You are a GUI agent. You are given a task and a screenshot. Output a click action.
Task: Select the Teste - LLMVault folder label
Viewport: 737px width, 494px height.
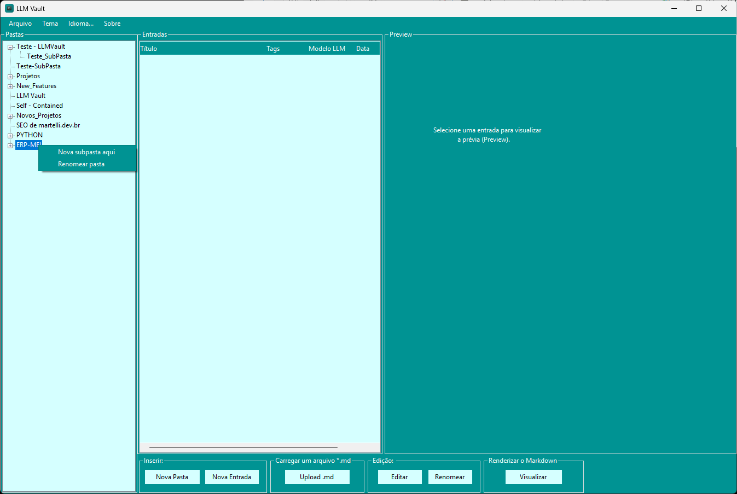(40, 47)
